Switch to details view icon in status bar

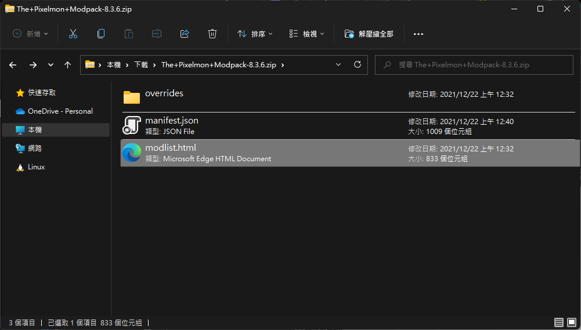(559, 322)
